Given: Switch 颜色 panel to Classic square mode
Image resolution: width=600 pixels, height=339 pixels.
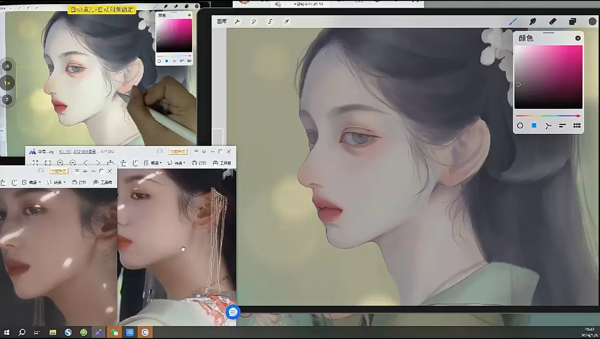Looking at the screenshot, I should (x=534, y=126).
